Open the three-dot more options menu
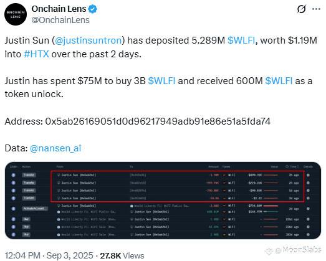326x261 pixels. click(316, 9)
